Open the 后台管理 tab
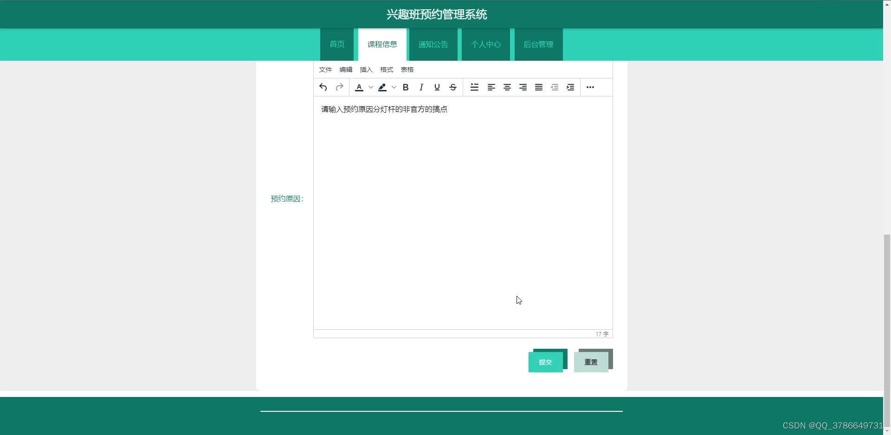The width and height of the screenshot is (891, 435). [x=538, y=45]
